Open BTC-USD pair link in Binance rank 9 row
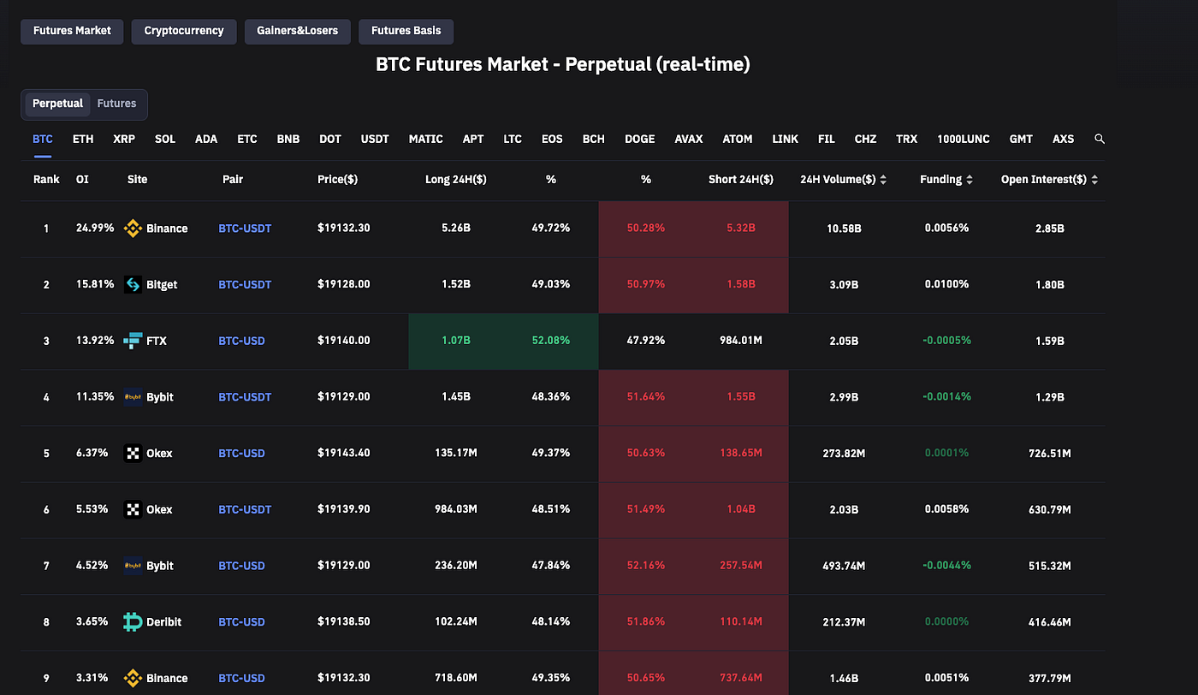 (x=242, y=678)
